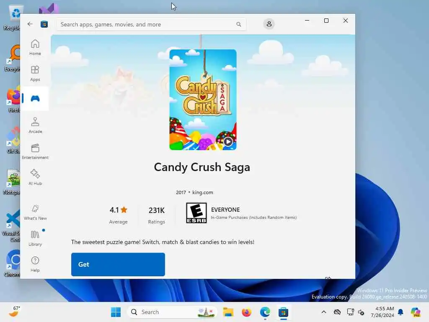Screen dimensions: 429x322
Task: Click the Candy Crush Saga title text
Action: point(202,167)
